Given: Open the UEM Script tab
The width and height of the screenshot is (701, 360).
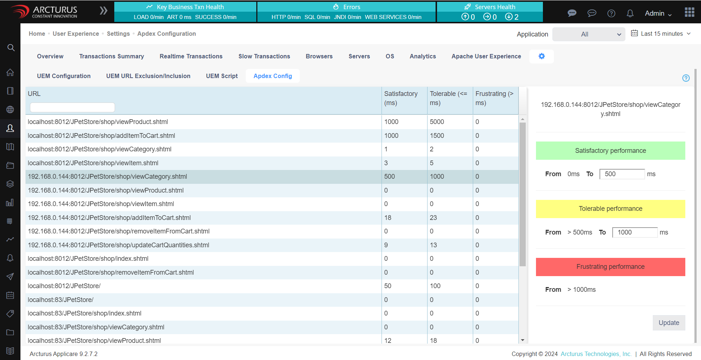Looking at the screenshot, I should pyautogui.click(x=222, y=76).
